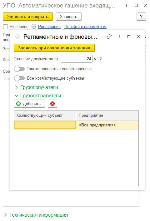Collapse the Грузоотправители section

click(x=38, y=96)
